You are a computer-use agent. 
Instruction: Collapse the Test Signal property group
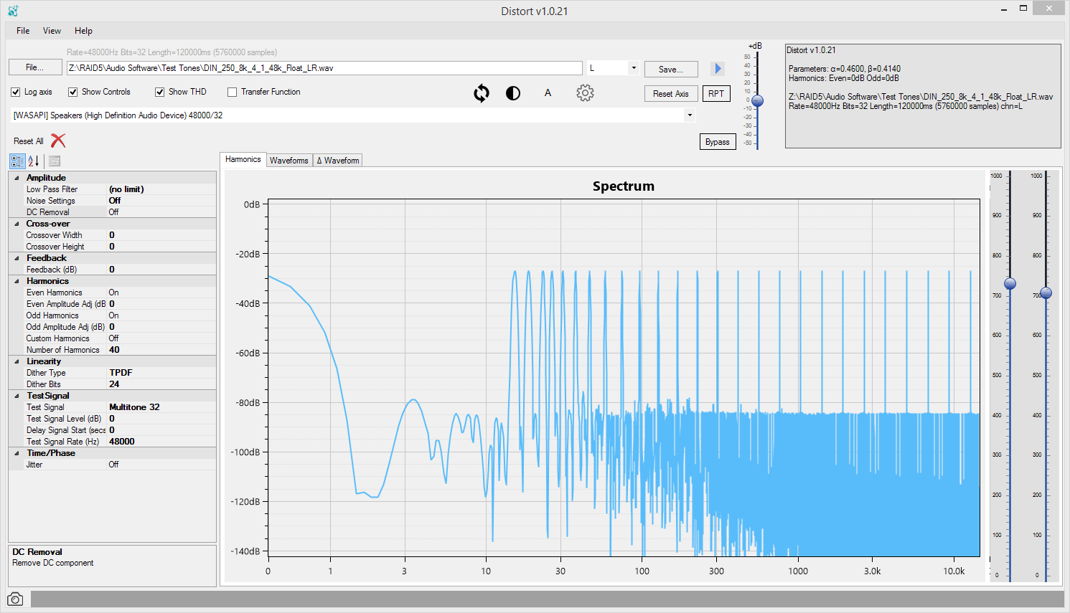(x=17, y=396)
